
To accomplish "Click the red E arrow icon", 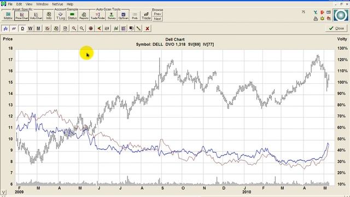I will coord(322,13).
